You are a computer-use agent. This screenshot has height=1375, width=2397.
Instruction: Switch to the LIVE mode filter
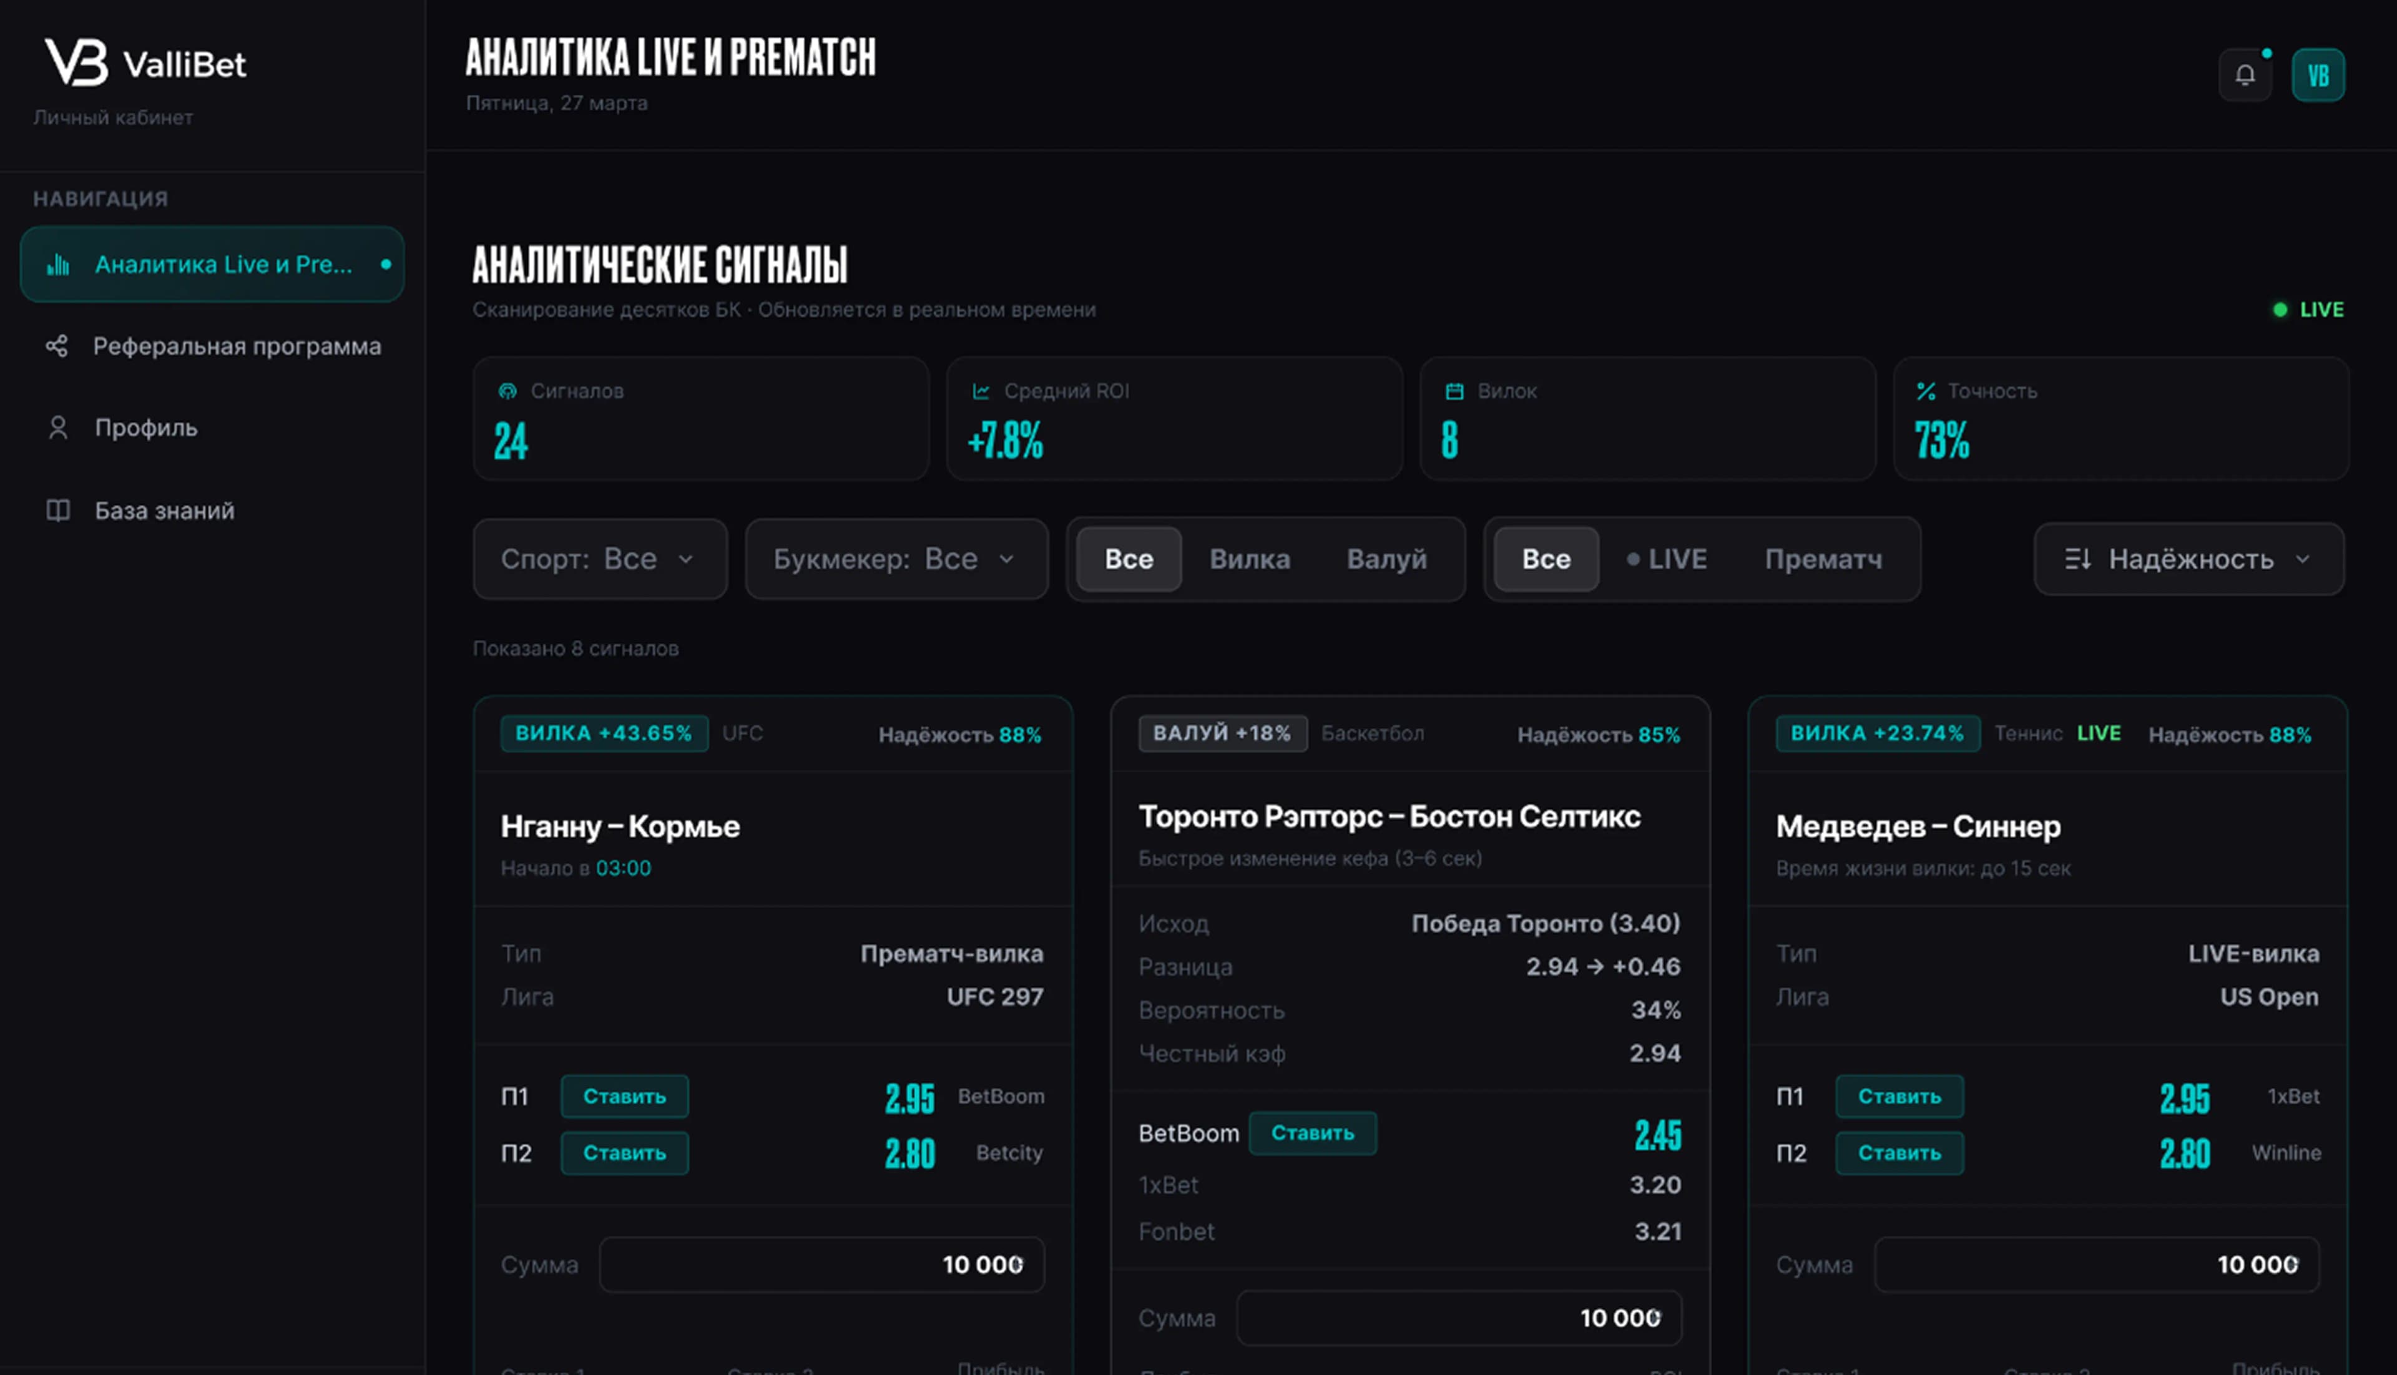[1667, 559]
